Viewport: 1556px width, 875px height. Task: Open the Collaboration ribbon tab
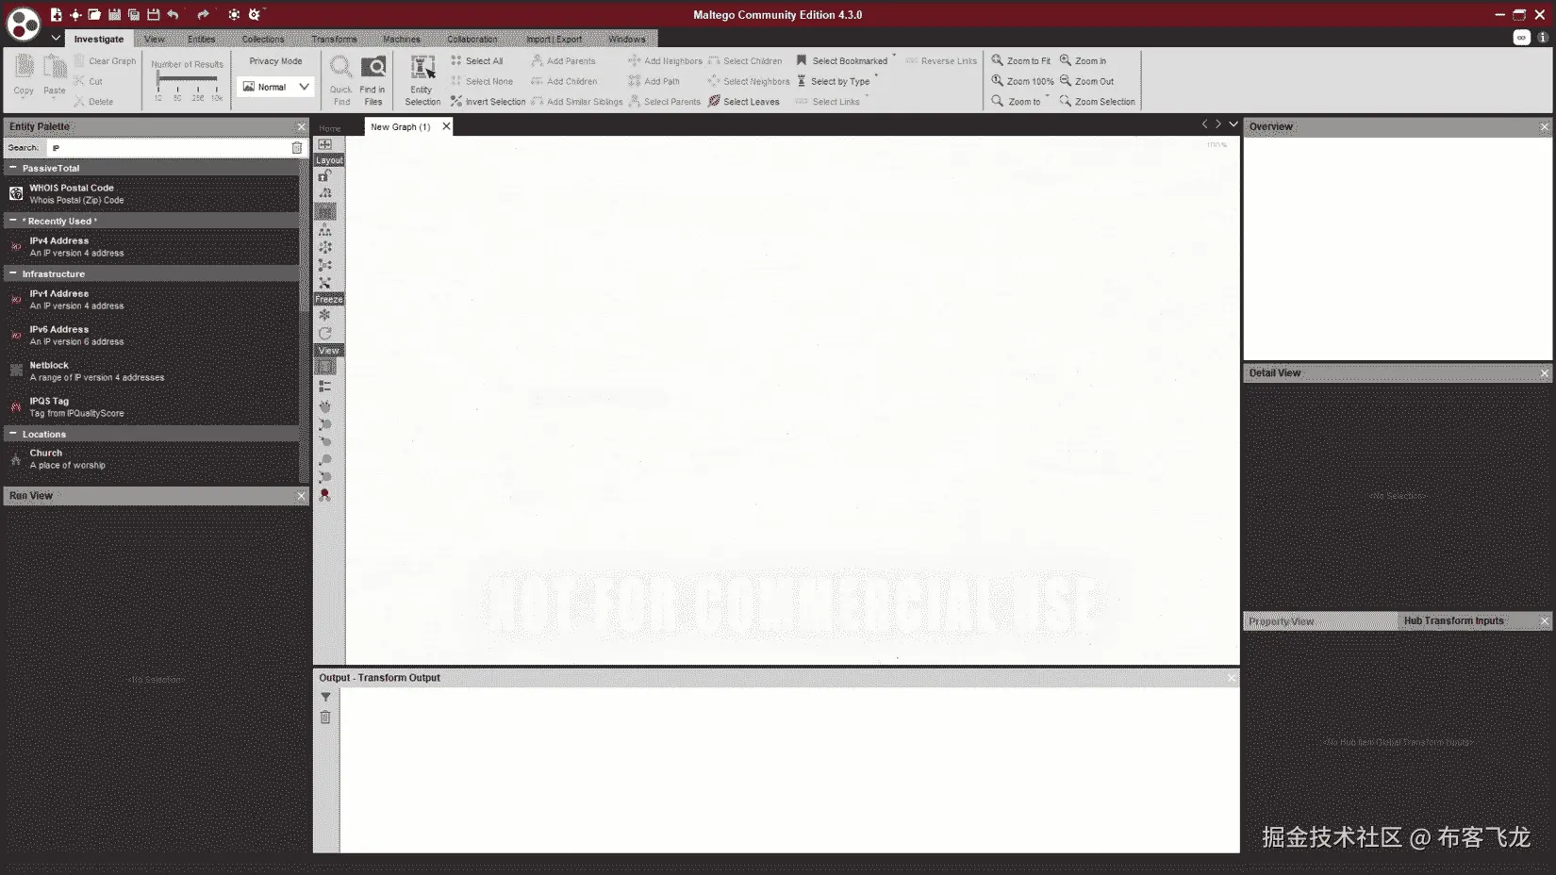coord(472,39)
